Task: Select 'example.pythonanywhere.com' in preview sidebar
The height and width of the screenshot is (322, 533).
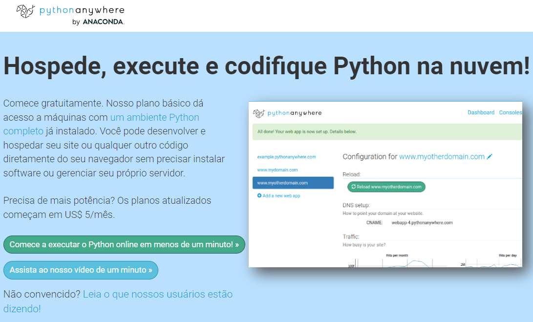Action: coord(286,157)
